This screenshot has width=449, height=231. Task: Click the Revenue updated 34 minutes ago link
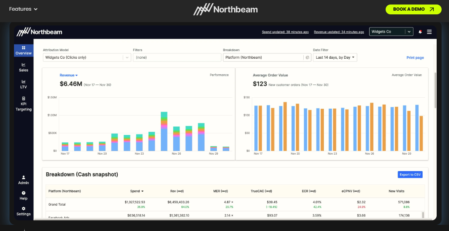pyautogui.click(x=339, y=32)
